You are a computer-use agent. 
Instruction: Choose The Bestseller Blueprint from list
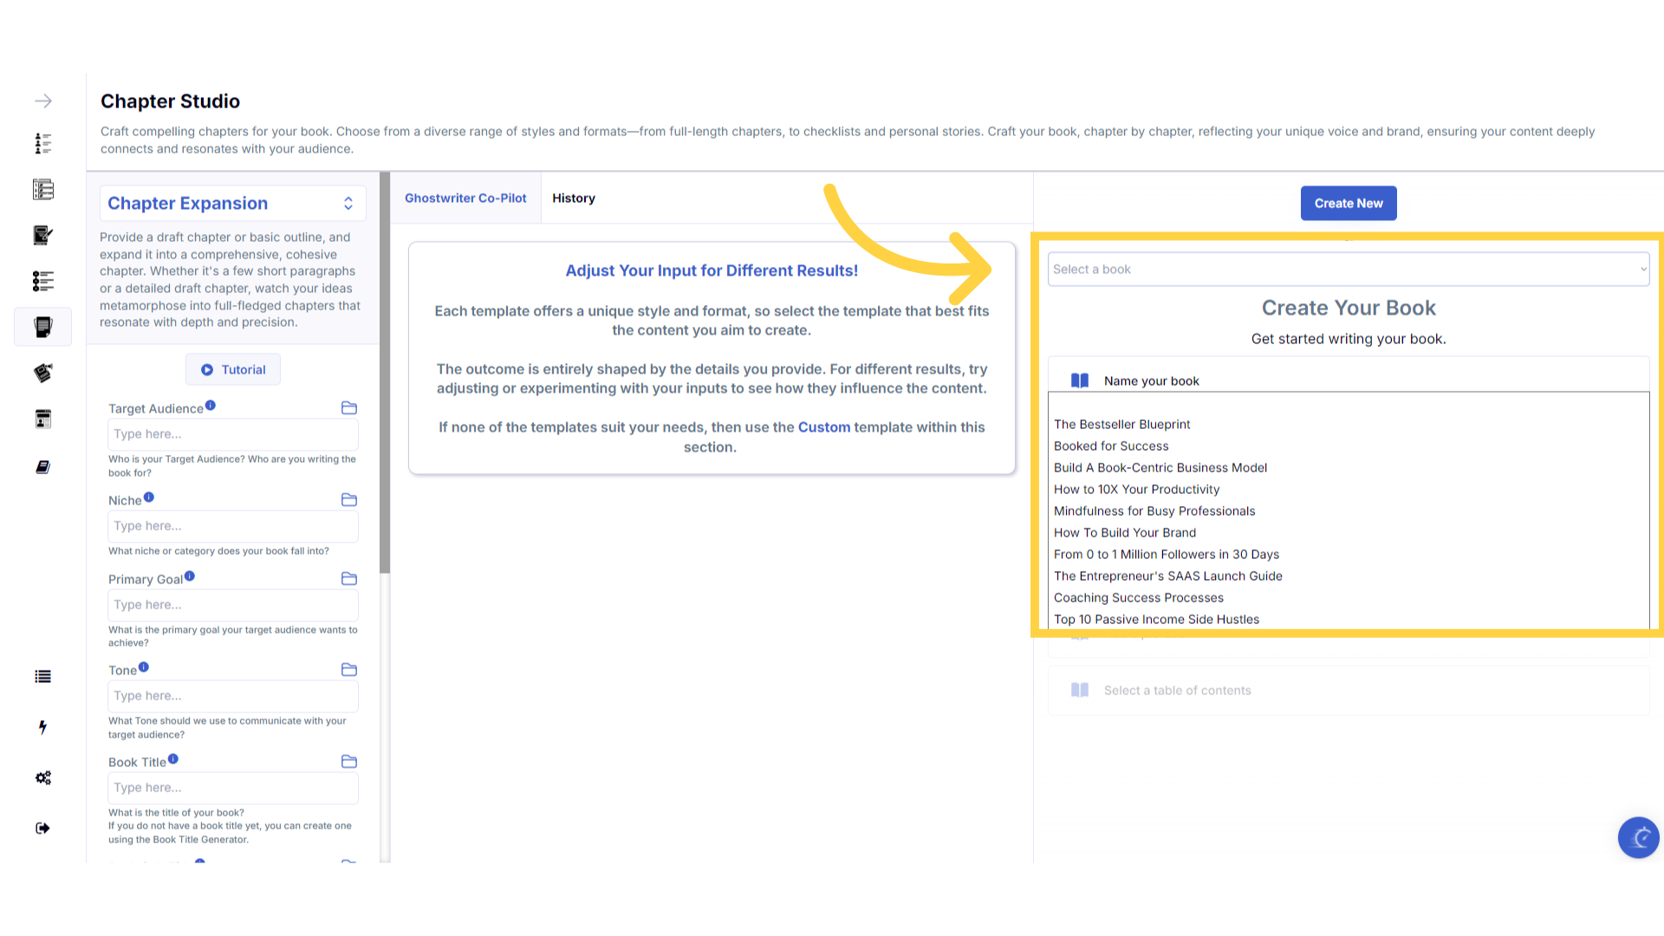click(x=1121, y=425)
